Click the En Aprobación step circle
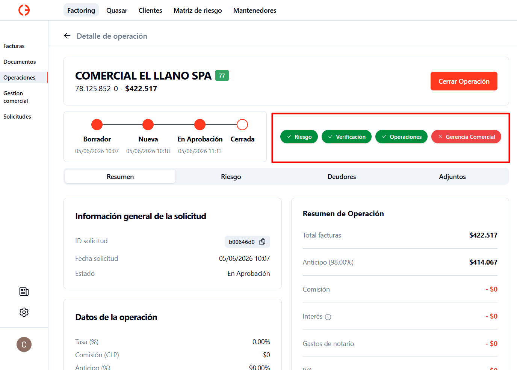The height and width of the screenshot is (370, 517). click(x=200, y=125)
